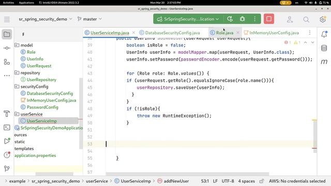Close the Role.java tab
This screenshot has height=186, width=331.
click(238, 33)
